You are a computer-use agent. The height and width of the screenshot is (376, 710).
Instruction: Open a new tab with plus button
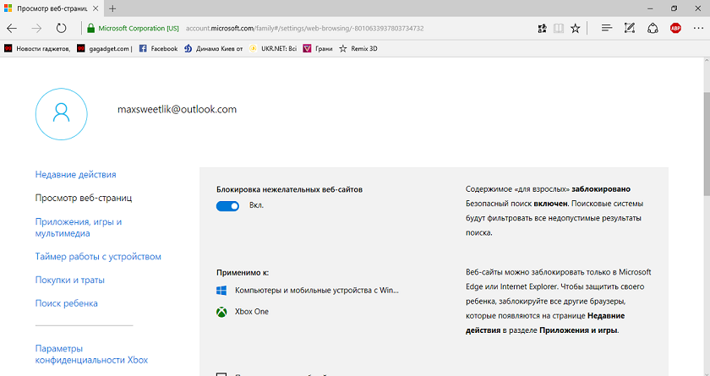(x=112, y=8)
